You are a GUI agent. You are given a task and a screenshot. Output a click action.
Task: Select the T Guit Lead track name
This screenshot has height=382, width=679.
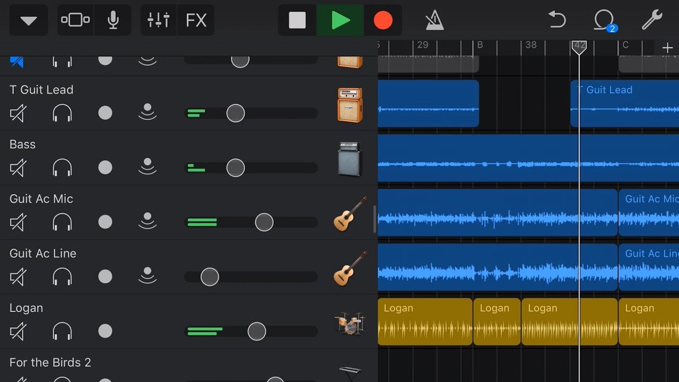coord(41,90)
